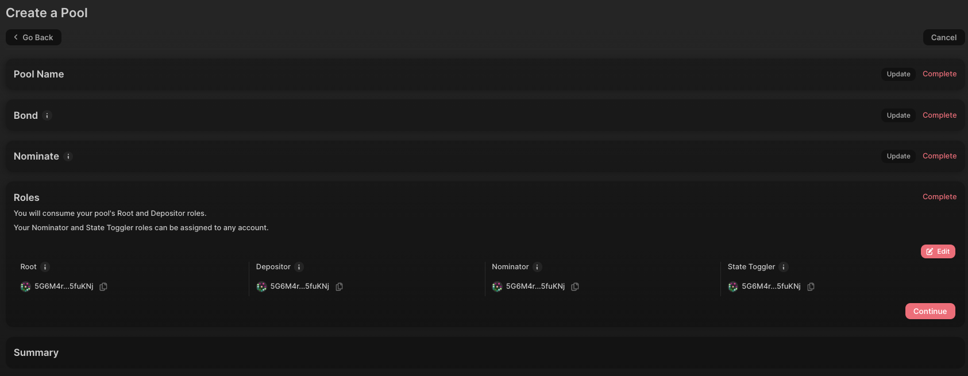
Task: Cancel the pool creation
Action: [943, 37]
